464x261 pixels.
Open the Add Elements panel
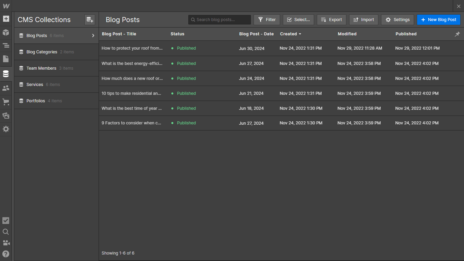[x=6, y=19]
